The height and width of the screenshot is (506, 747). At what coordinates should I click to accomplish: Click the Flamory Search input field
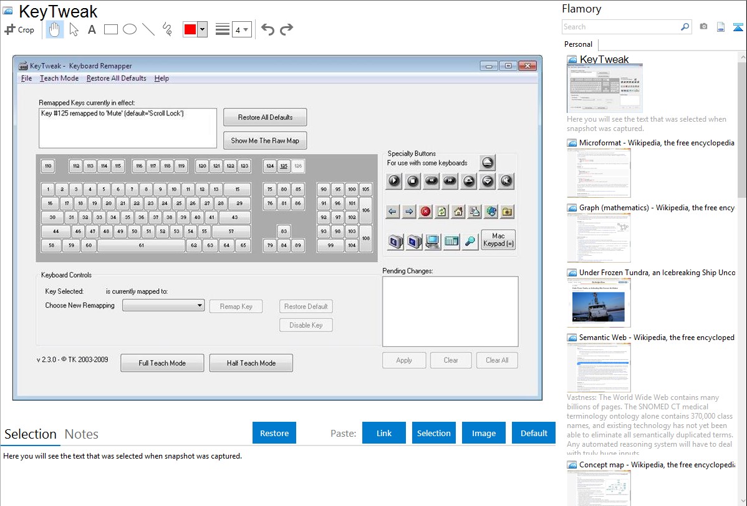pyautogui.click(x=621, y=27)
